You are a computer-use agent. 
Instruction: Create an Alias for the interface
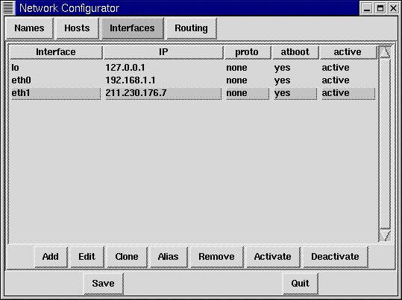click(x=169, y=257)
